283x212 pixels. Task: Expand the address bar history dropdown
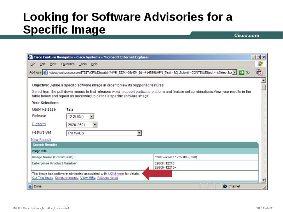coord(234,72)
